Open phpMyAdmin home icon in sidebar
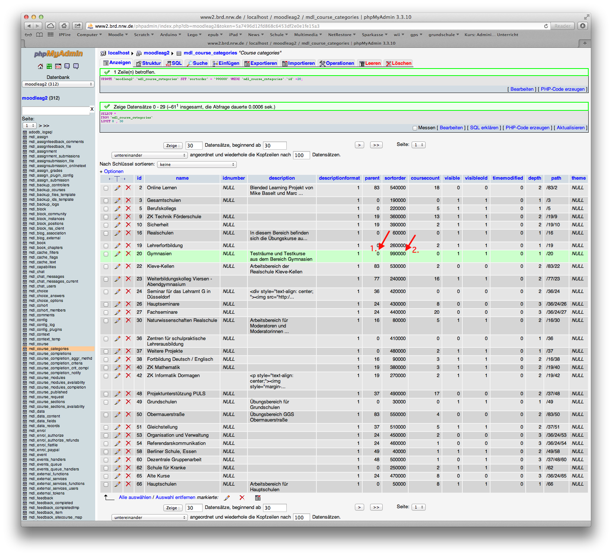 tap(40, 66)
